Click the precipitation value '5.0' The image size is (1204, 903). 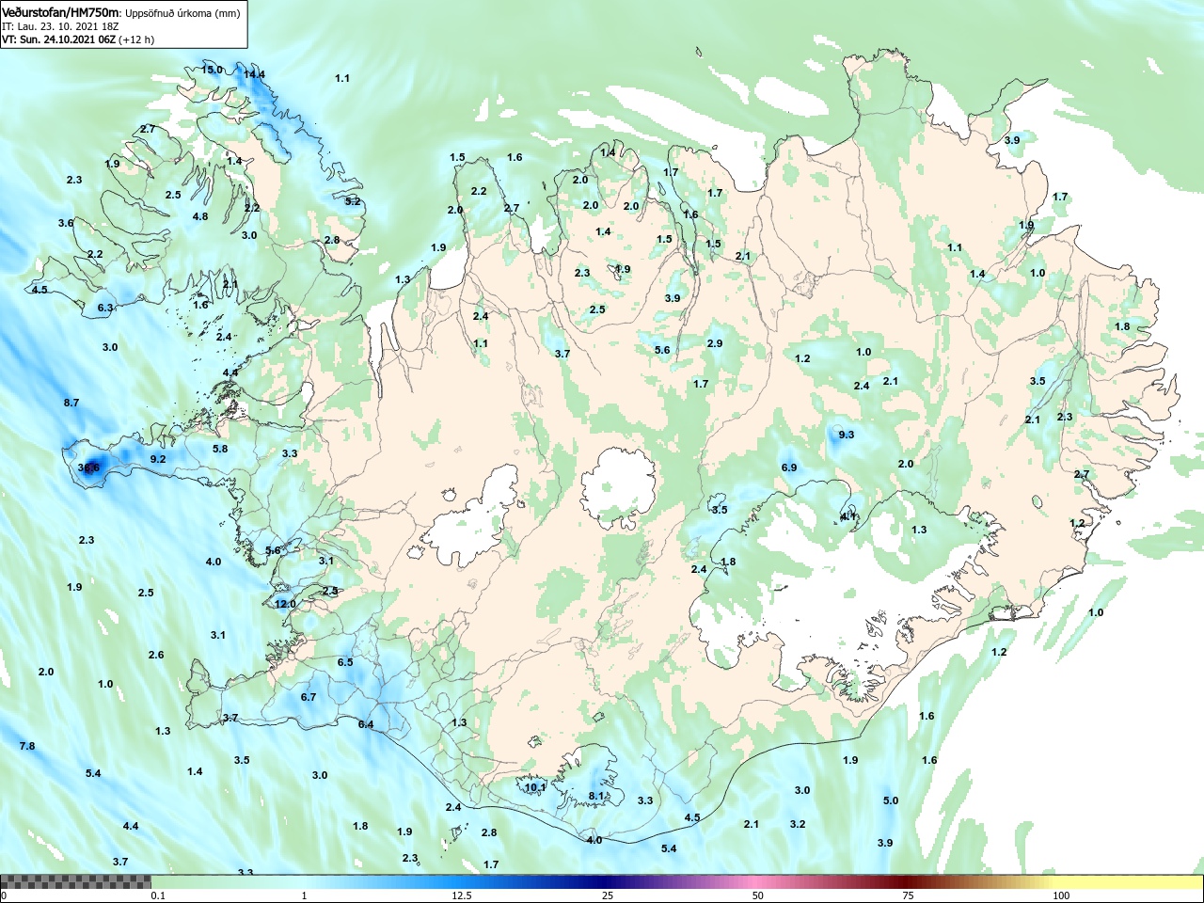point(891,800)
